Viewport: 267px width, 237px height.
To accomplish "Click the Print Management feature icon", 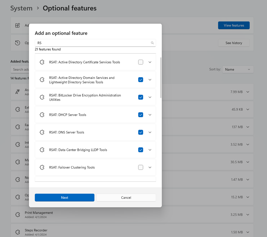I will tap(18, 215).
